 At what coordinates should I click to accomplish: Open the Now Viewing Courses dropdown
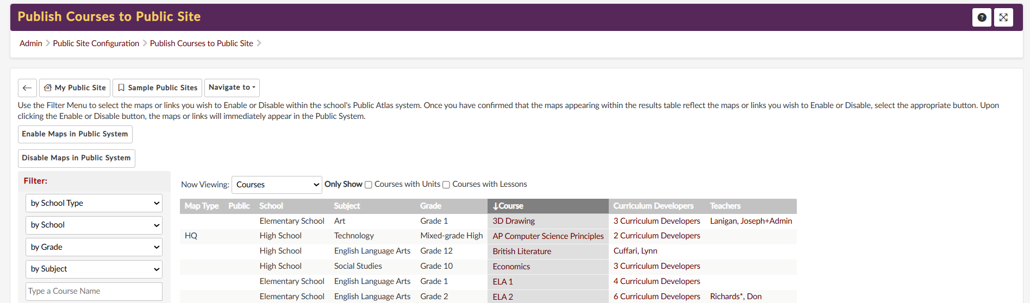pyautogui.click(x=277, y=185)
